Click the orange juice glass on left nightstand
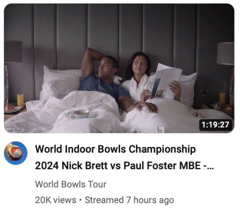The image size is (240, 214). click(20, 100)
